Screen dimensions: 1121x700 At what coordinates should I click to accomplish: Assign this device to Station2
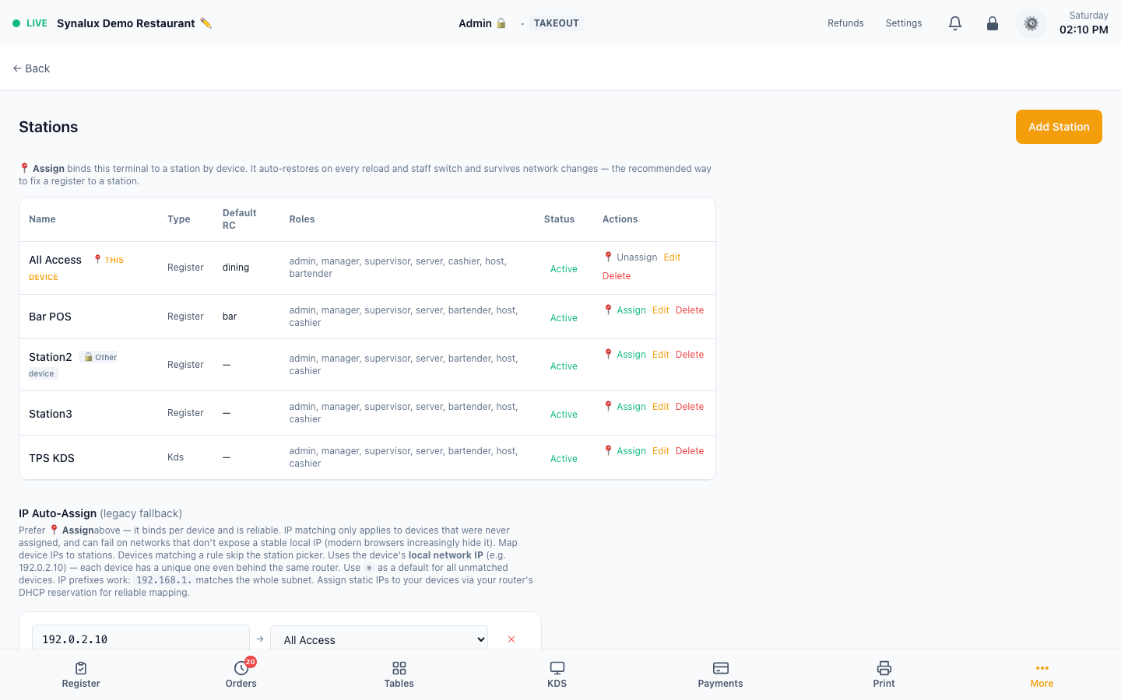625,355
